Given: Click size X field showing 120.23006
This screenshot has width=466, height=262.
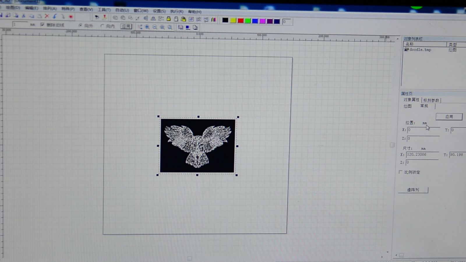Looking at the screenshot, I should point(422,154).
